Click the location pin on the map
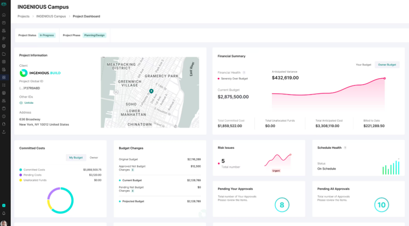The height and width of the screenshot is (226, 409). [151, 91]
